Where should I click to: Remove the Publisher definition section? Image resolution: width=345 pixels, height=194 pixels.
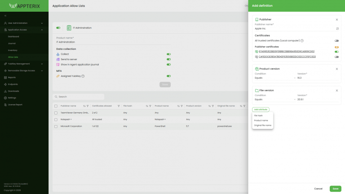point(336,20)
